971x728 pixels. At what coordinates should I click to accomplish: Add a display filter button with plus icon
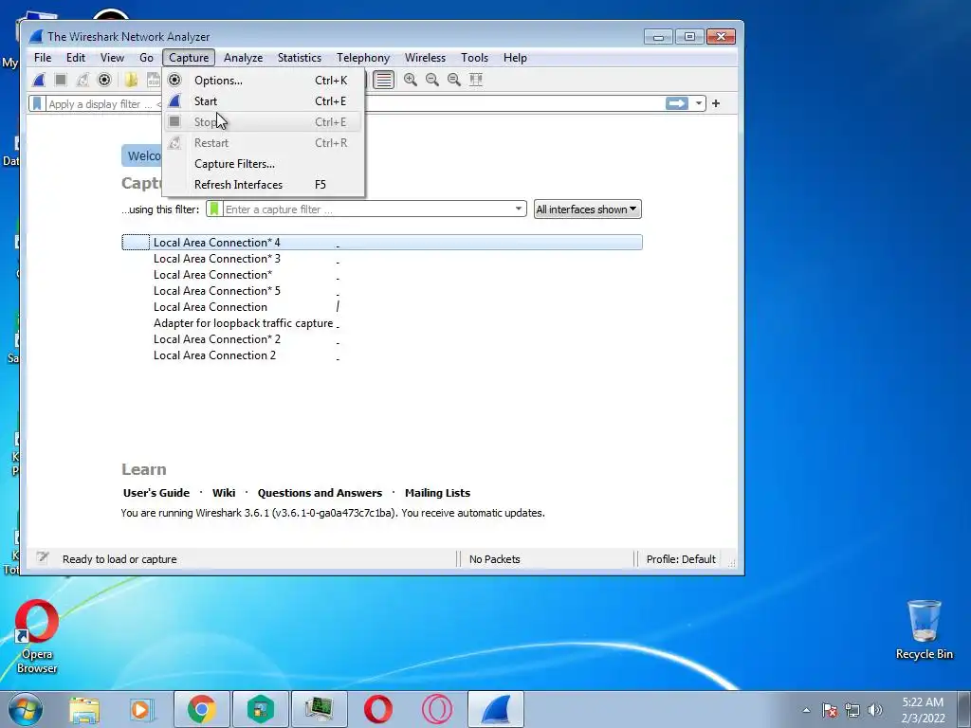[716, 103]
